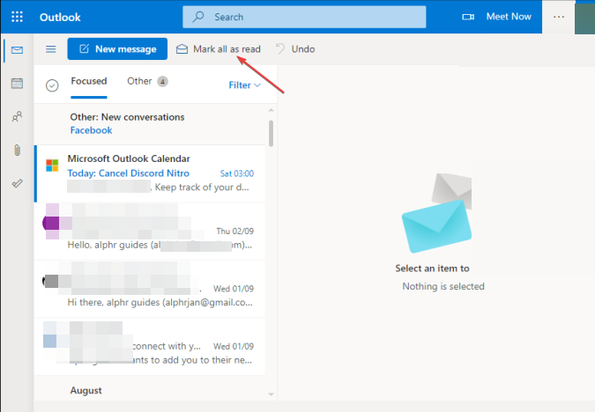
Task: Open the Microsoft Outlook Calendar email
Action: [150, 173]
